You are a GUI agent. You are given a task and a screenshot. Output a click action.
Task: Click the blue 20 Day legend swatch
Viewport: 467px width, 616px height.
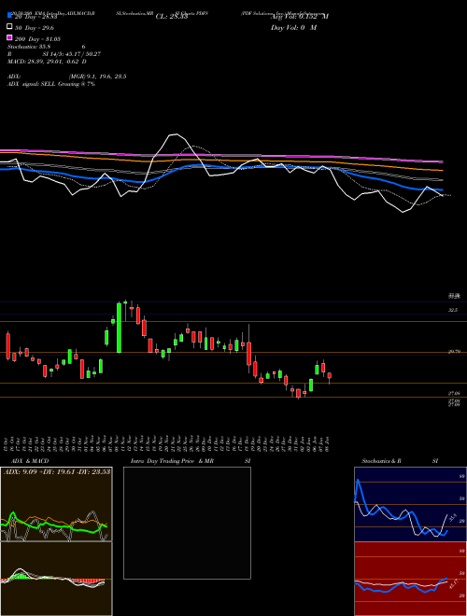click(x=9, y=16)
